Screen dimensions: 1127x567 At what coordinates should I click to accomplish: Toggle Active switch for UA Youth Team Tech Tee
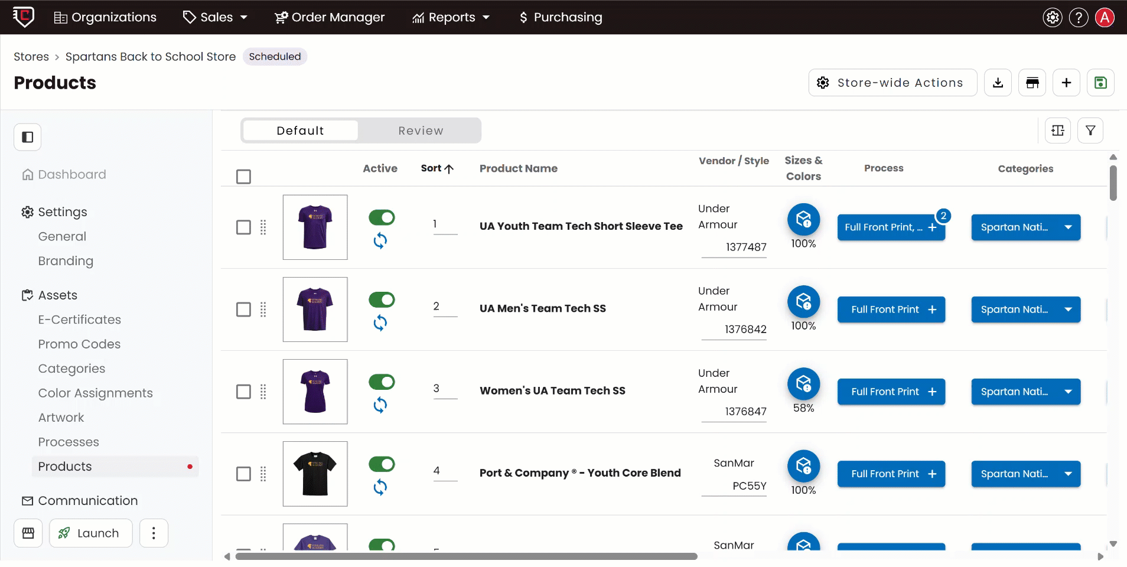382,217
